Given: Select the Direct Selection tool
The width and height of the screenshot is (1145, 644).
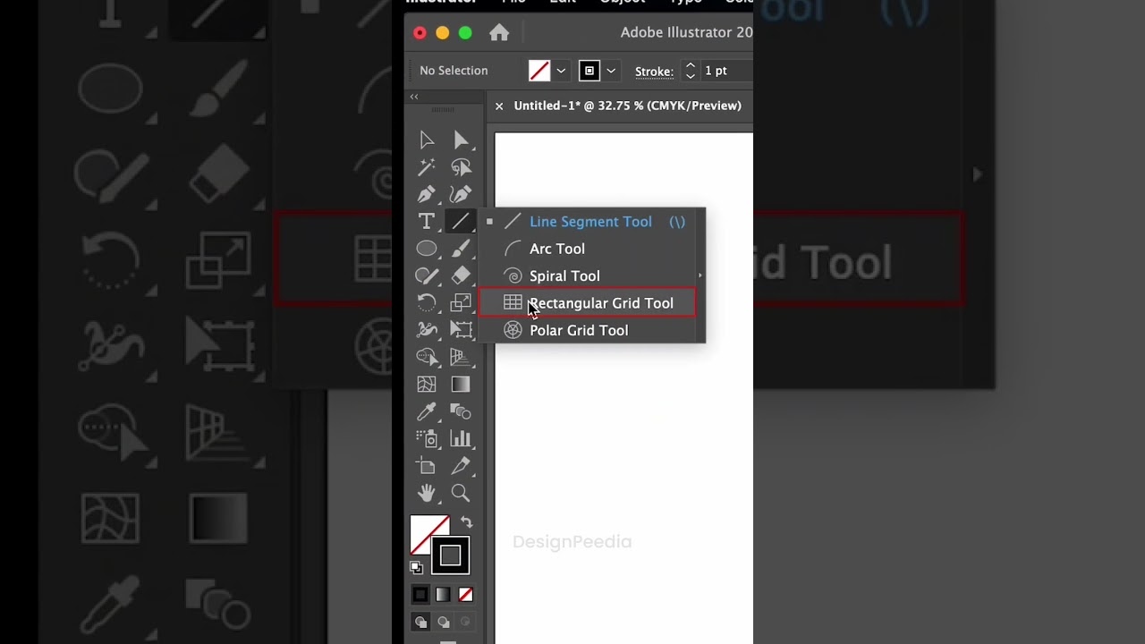Looking at the screenshot, I should 461,140.
